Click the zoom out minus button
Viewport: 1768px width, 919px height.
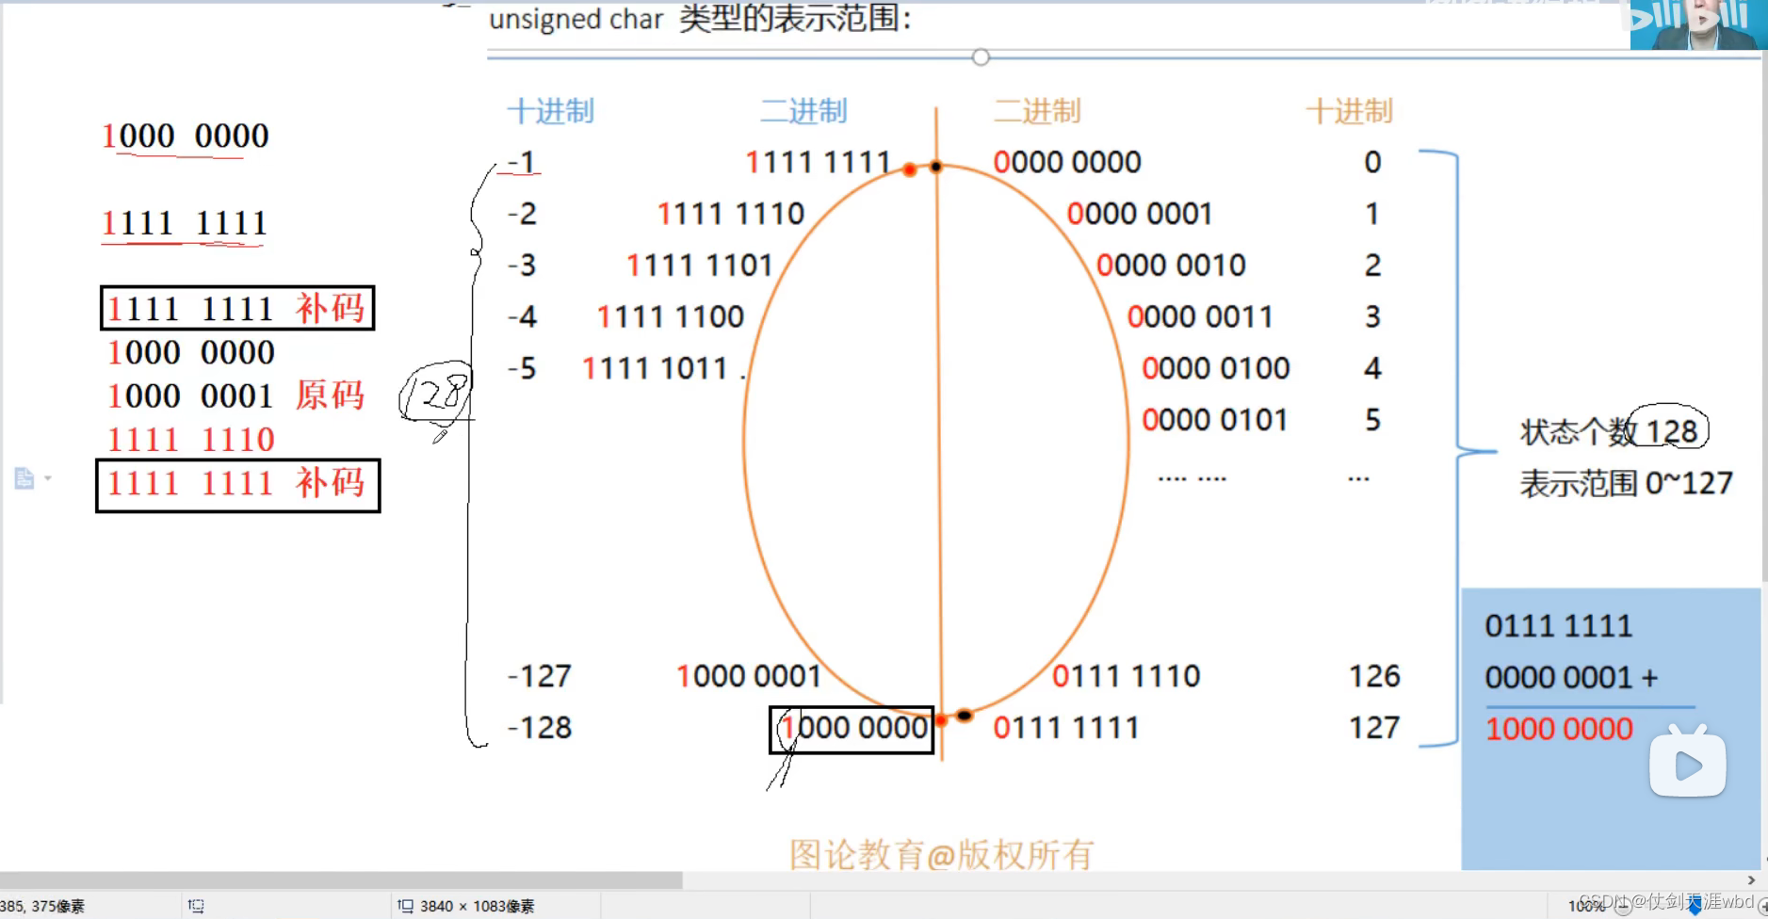pyautogui.click(x=1623, y=907)
